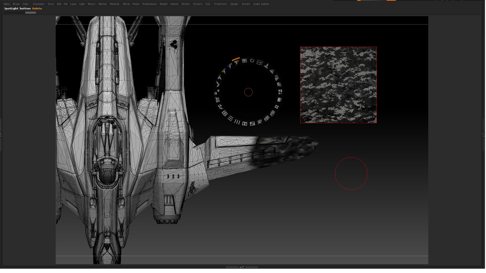Click the SpotLight Restore icon
The height and width of the screenshot is (273, 486).
click(x=220, y=106)
